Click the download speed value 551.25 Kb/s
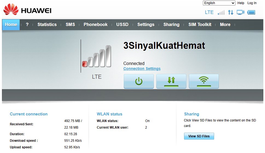 [73, 141]
